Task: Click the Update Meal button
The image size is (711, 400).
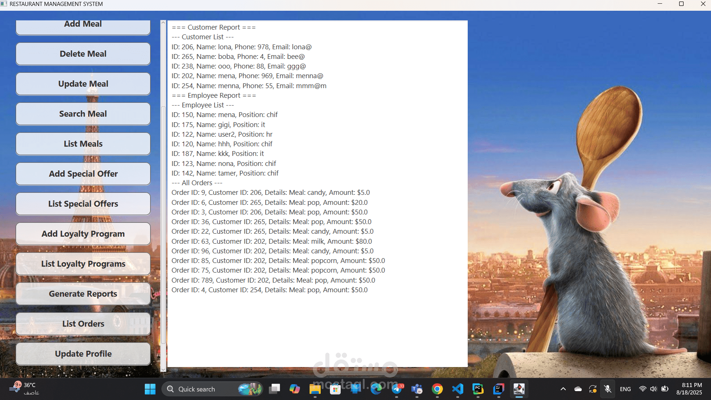Action: (x=83, y=84)
